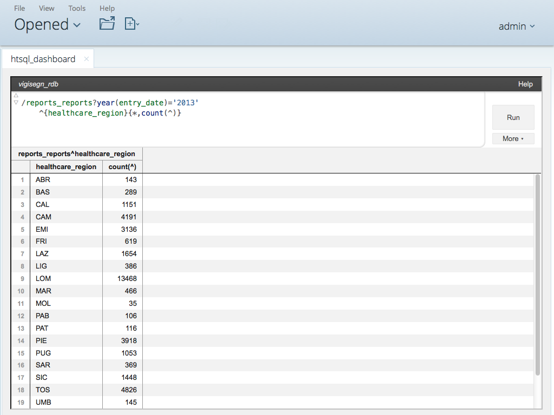Click into the HTSQL query editor
554x415 pixels.
click(x=248, y=119)
